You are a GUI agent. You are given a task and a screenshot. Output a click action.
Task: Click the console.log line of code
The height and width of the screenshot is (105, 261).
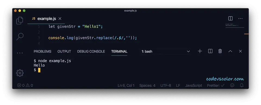(92, 38)
